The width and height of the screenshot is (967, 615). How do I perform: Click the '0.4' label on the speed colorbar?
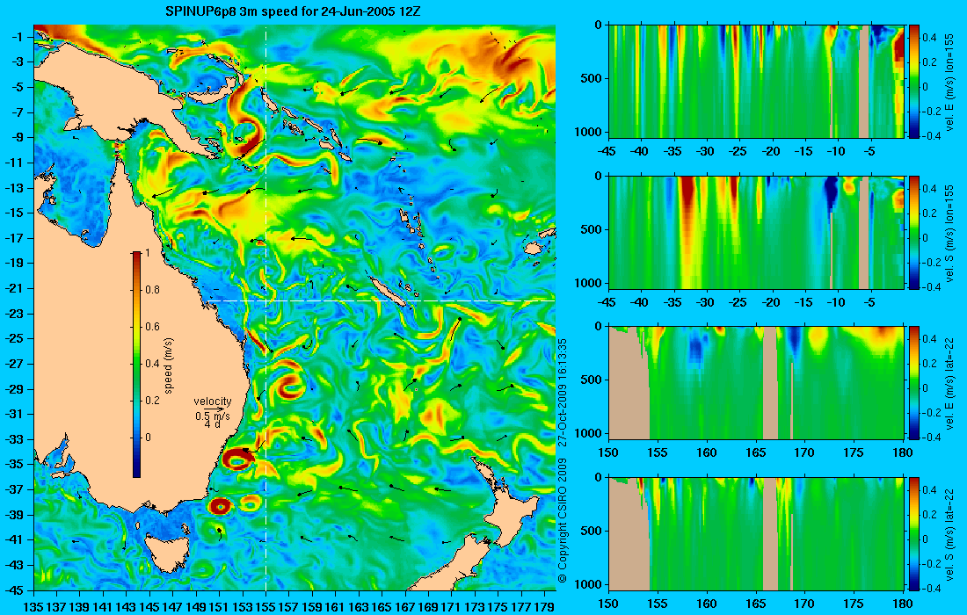[152, 364]
